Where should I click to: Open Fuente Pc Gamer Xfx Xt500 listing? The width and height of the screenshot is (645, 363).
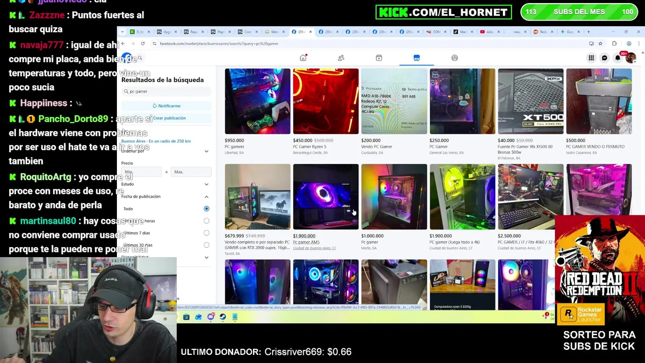(x=525, y=149)
